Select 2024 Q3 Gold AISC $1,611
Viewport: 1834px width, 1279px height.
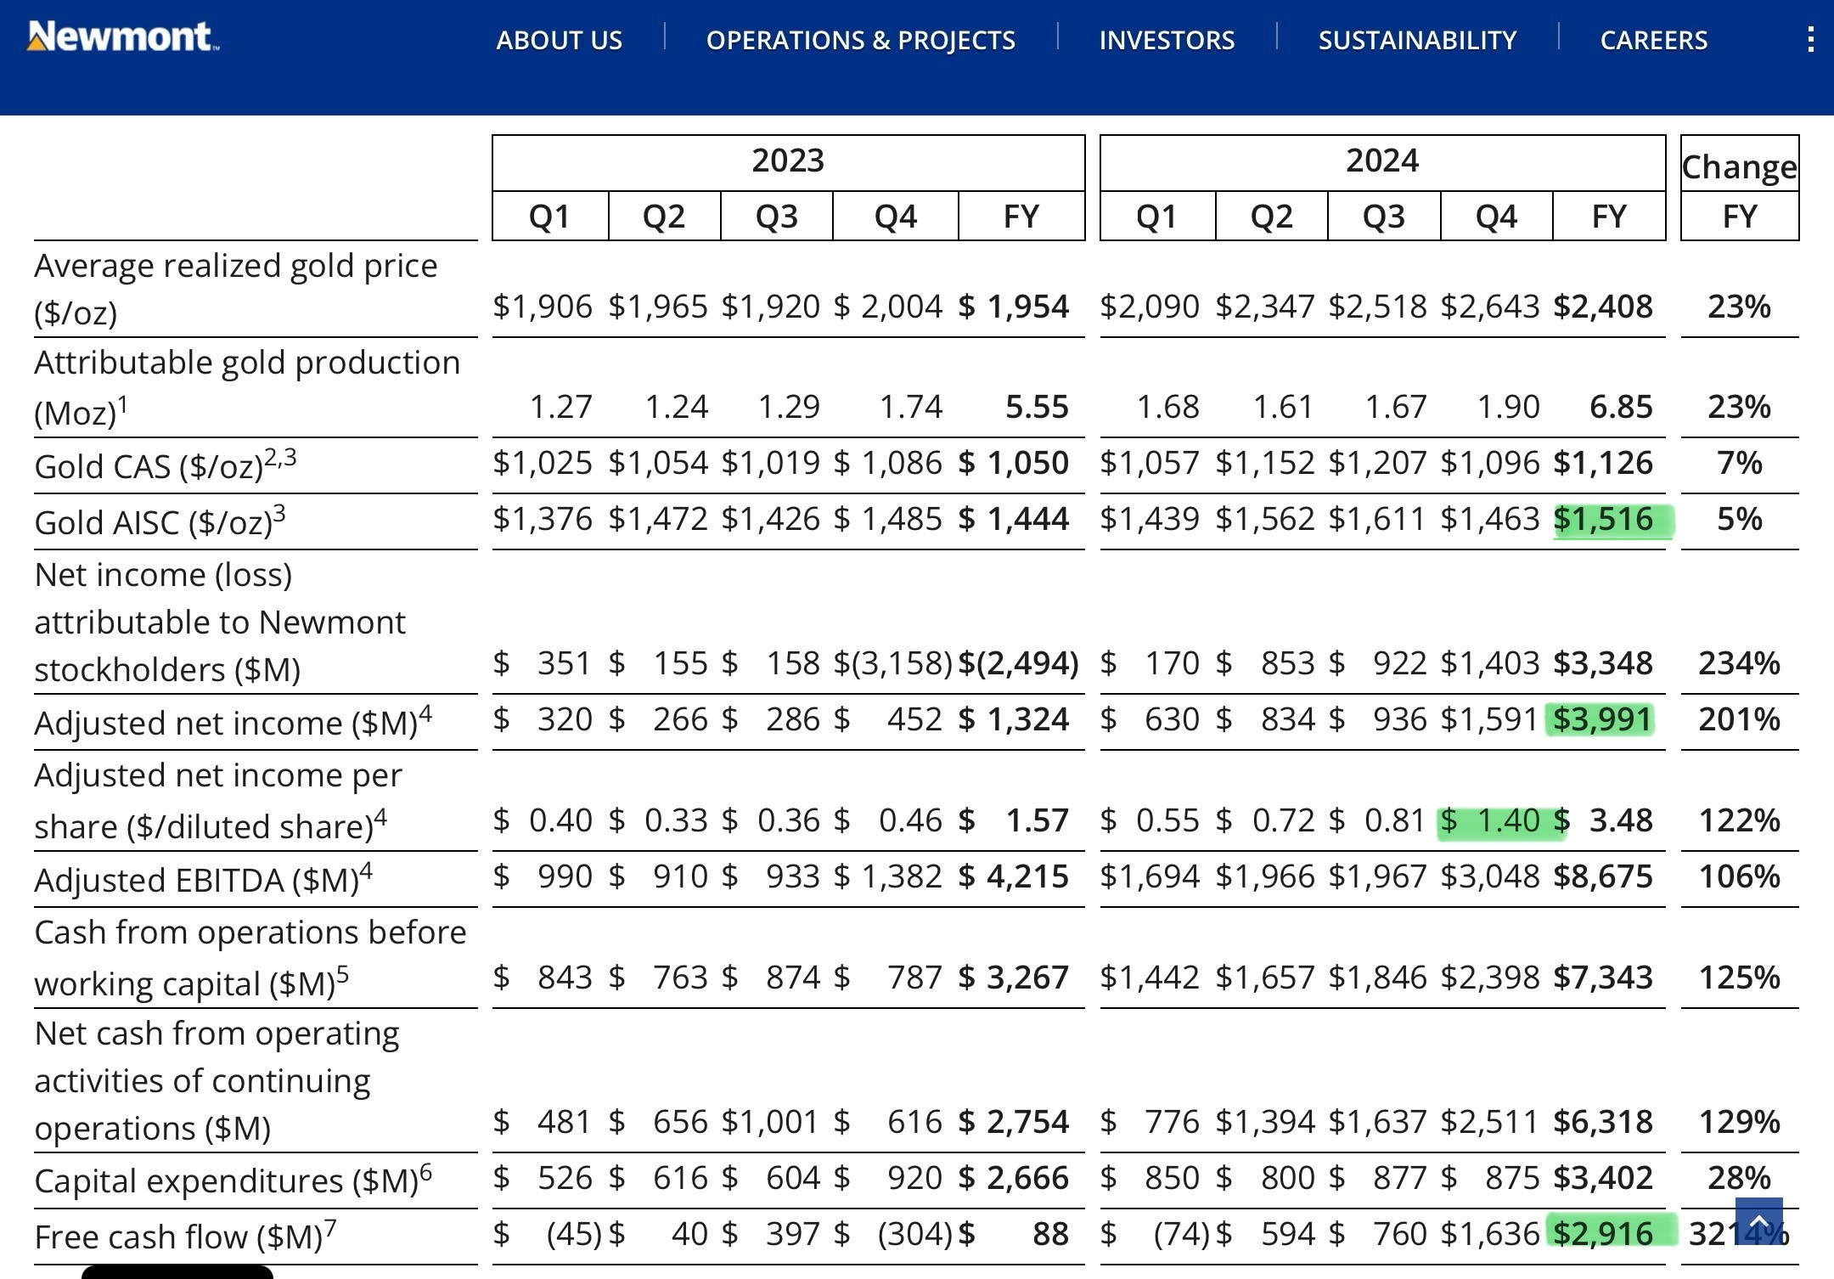tap(1377, 520)
